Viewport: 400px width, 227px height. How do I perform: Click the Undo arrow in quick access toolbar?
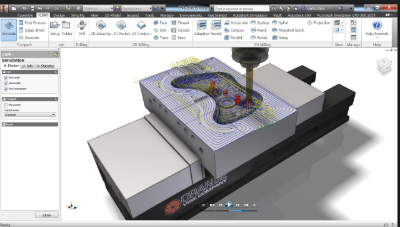pos(40,8)
